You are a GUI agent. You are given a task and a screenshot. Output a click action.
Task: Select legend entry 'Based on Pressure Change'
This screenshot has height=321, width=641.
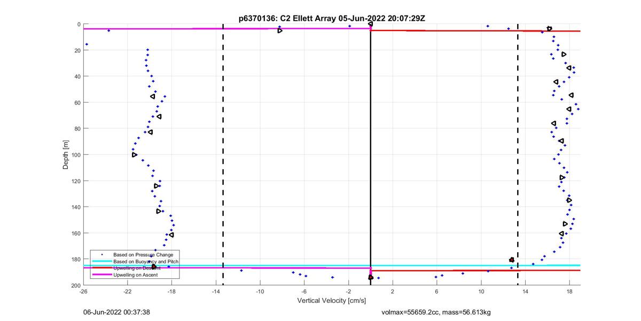click(x=143, y=255)
